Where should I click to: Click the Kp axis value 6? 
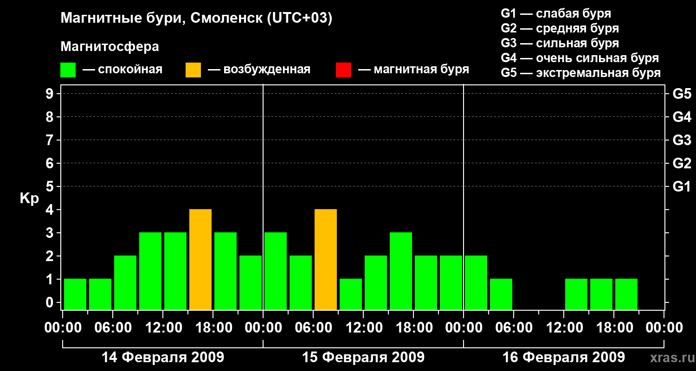(51, 163)
